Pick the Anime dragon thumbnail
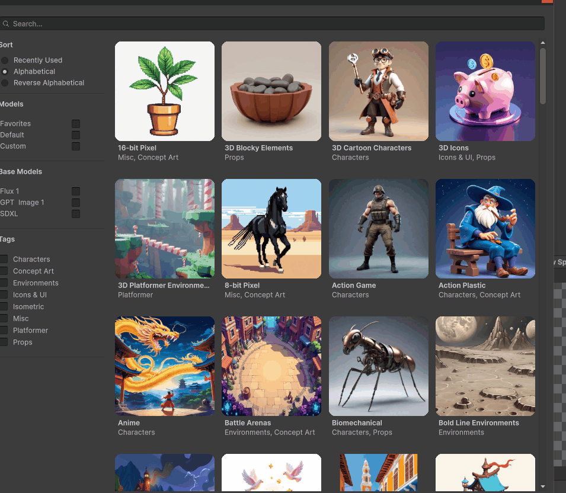Image resolution: width=566 pixels, height=493 pixels. [165, 366]
